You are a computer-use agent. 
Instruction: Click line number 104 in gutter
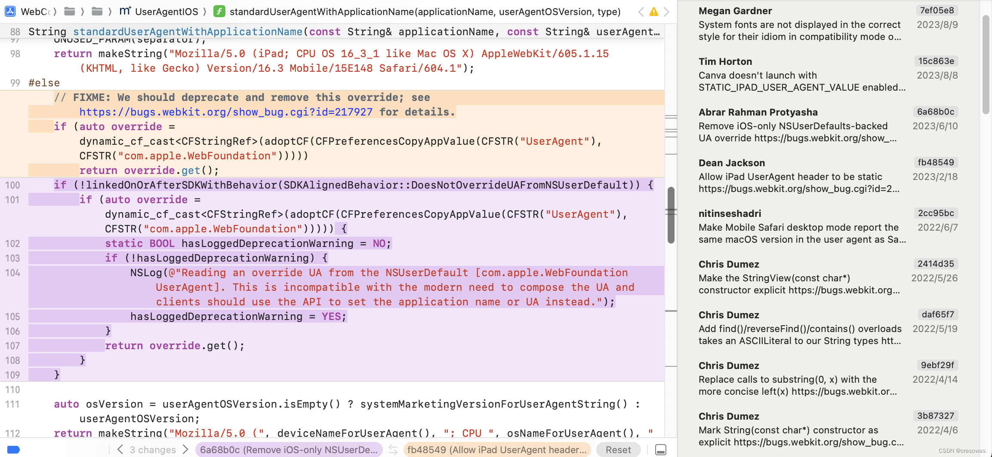coord(12,273)
